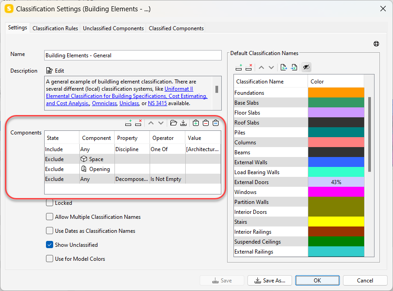Enable Use for Model Colors
The width and height of the screenshot is (393, 291).
[50, 259]
